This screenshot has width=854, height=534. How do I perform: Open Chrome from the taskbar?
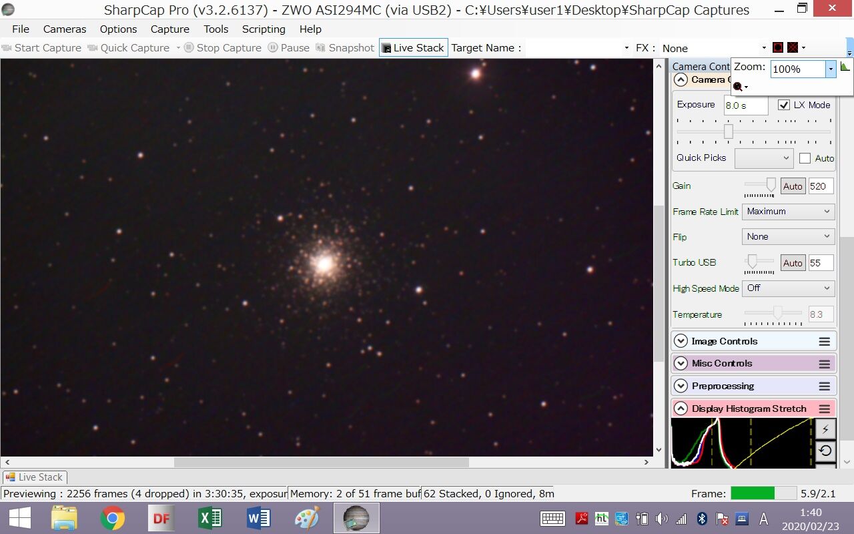[112, 518]
